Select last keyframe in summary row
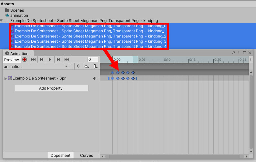The height and width of the screenshot is (162, 256). pyautogui.click(x=133, y=72)
